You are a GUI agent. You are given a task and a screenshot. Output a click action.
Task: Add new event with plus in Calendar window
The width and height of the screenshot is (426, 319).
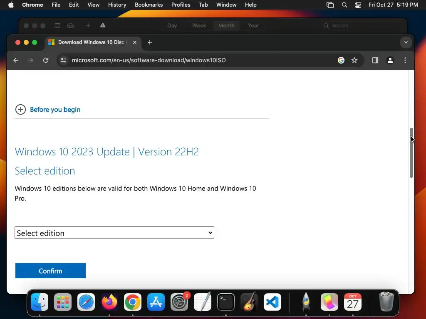[x=88, y=25]
